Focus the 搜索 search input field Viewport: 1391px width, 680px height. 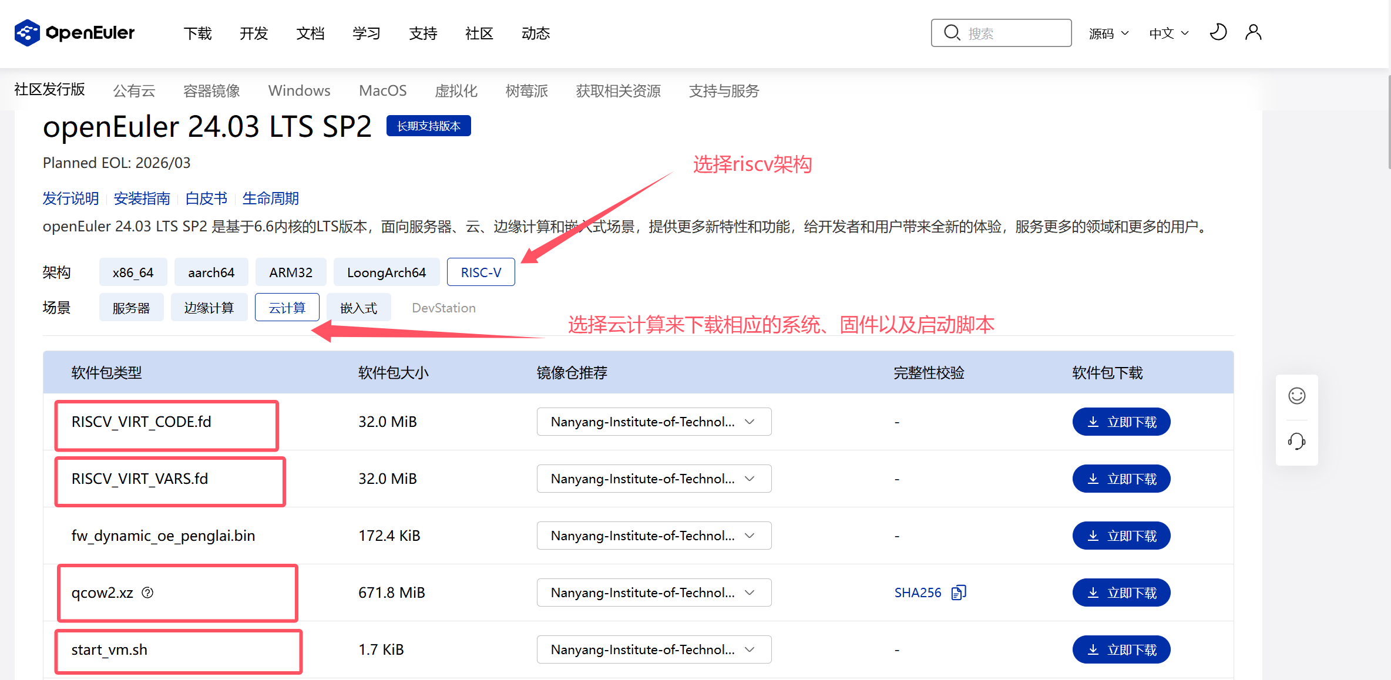coord(1016,33)
